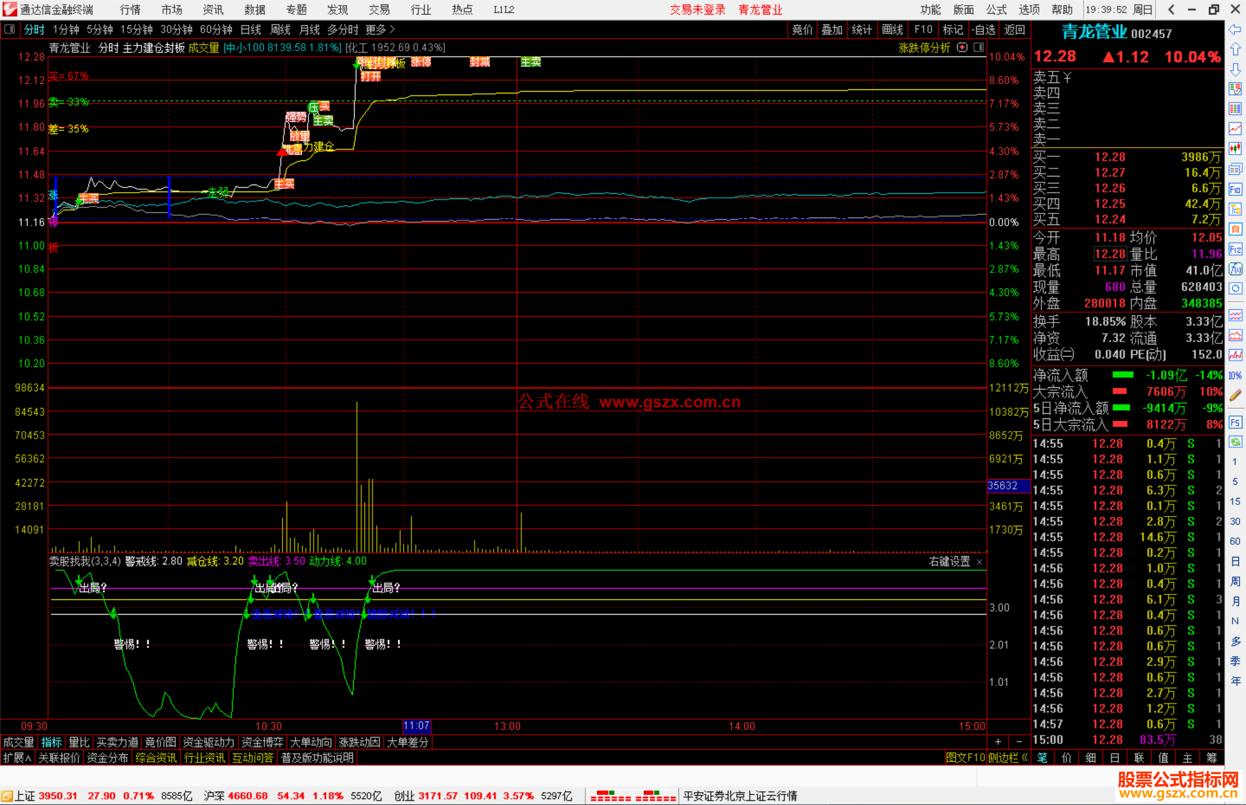Screen dimensions: 1246x805
Task: Expand the 更多 periods dropdown
Action: (x=380, y=29)
